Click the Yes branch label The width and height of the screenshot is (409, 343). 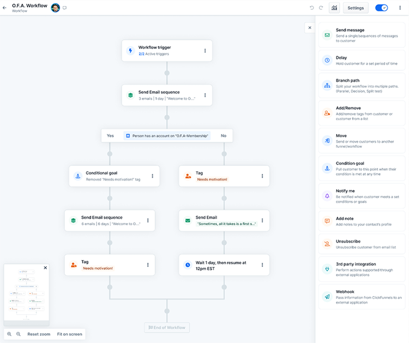pyautogui.click(x=110, y=136)
